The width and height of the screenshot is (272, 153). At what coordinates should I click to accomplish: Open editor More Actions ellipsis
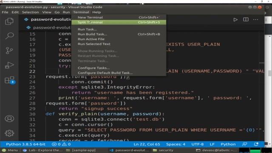tap(255, 20)
